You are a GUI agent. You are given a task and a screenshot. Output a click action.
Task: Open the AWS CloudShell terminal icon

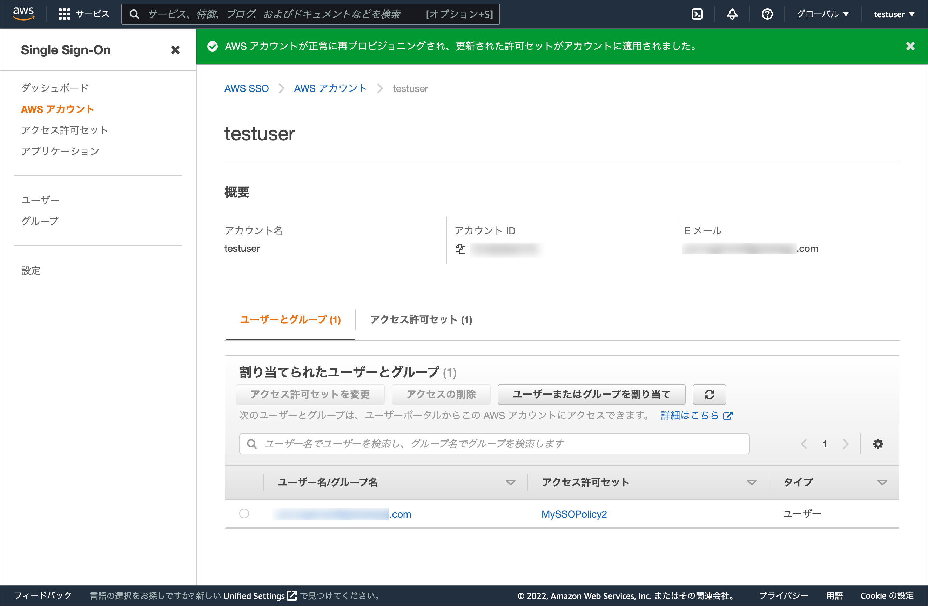697,14
